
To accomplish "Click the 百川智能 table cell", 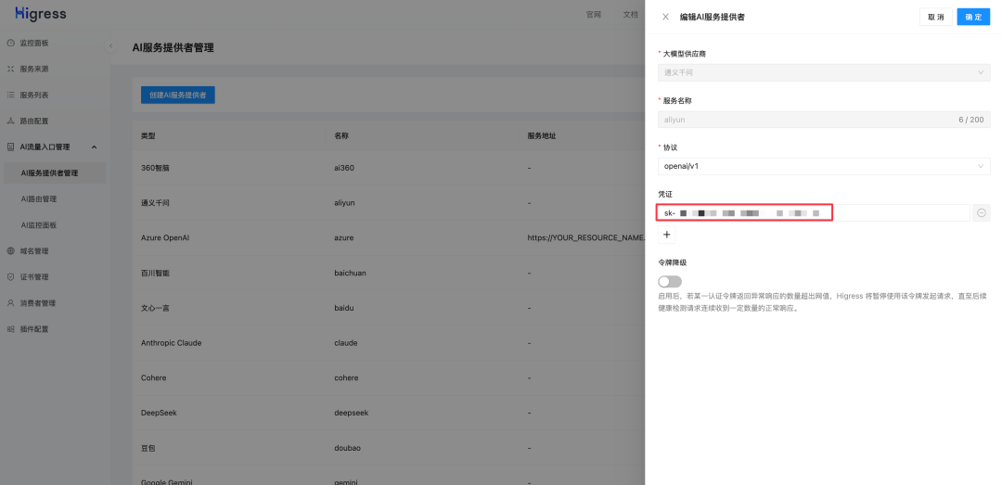I will (x=155, y=273).
